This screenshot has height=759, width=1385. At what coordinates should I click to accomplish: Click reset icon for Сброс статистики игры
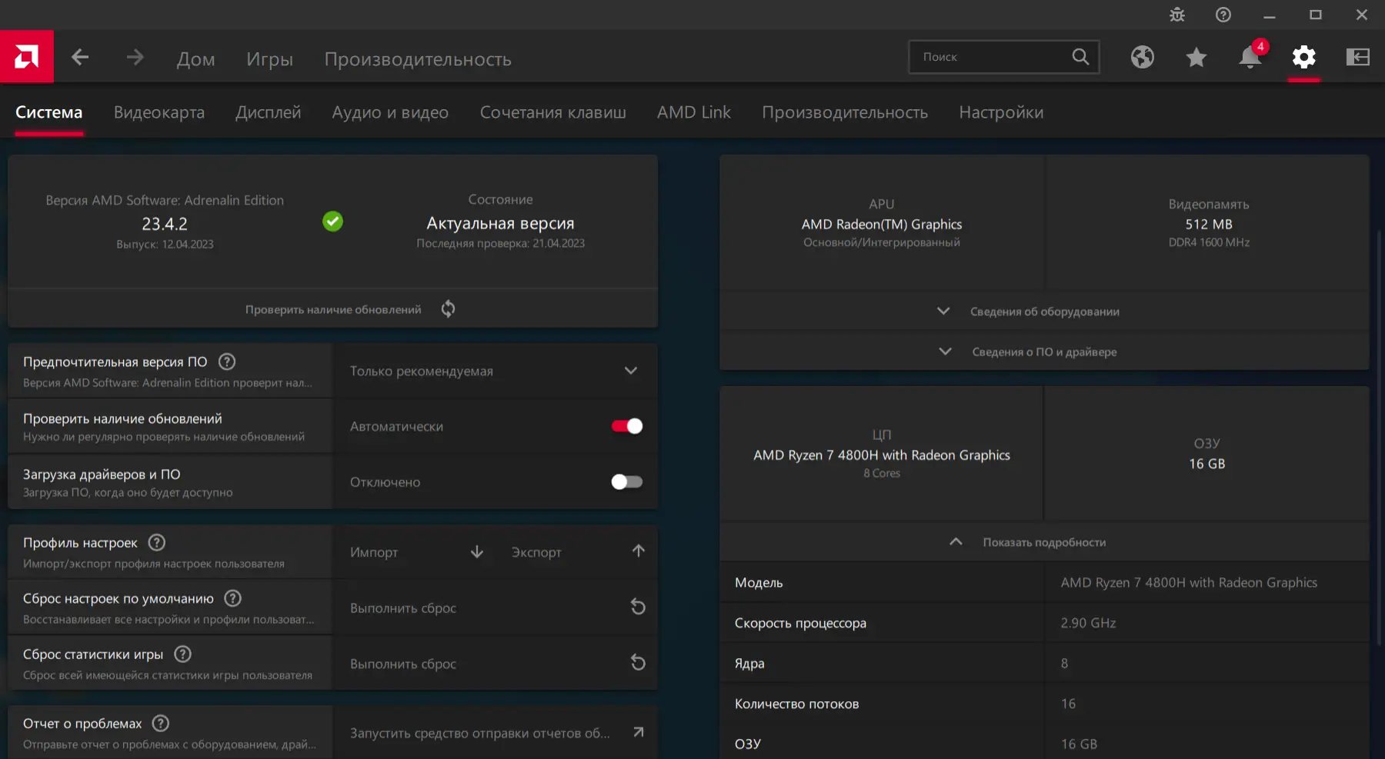tap(638, 662)
